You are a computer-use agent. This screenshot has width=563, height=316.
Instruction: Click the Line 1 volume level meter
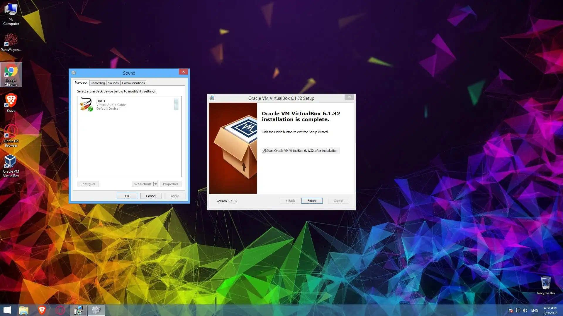point(176,104)
